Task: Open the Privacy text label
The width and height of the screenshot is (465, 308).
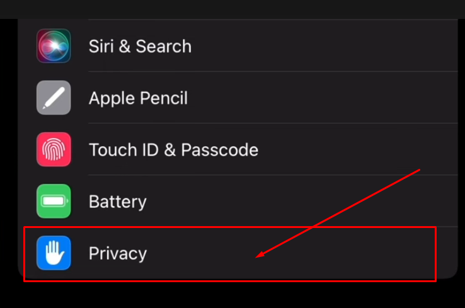Action: click(x=118, y=254)
